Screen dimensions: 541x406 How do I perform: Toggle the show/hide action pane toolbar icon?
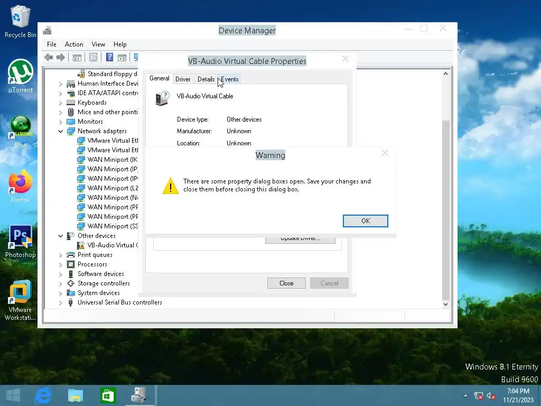coord(122,57)
